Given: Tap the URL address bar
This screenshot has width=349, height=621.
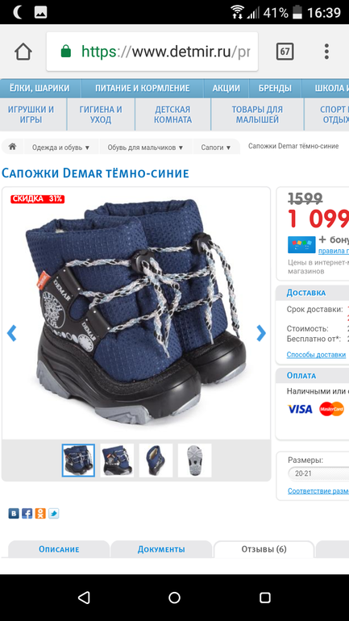Looking at the screenshot, I should click(x=152, y=52).
